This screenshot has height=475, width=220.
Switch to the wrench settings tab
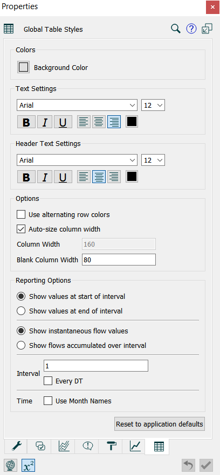[x=15, y=445]
